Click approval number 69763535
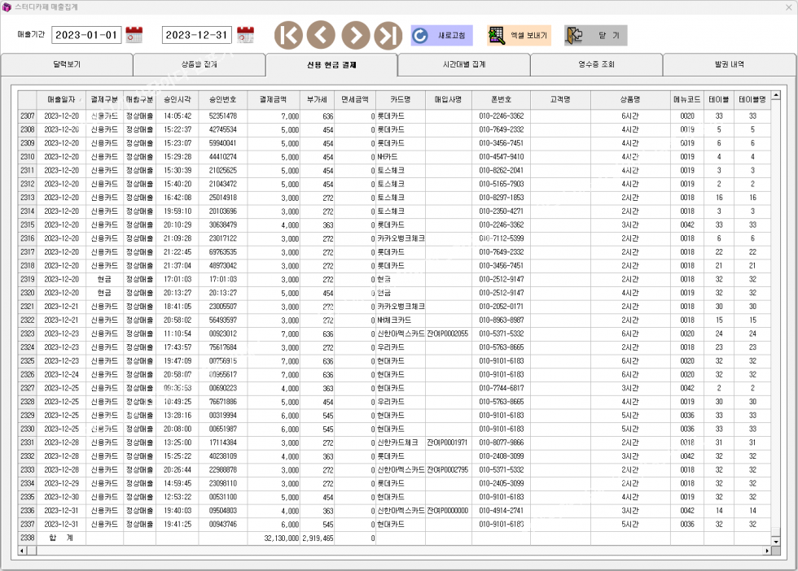The height and width of the screenshot is (571, 798). click(223, 251)
